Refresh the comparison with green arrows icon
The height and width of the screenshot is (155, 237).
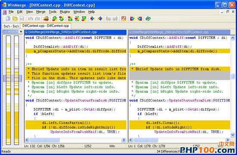148,19
